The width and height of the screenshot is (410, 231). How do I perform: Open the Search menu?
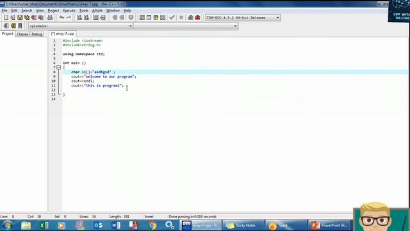tap(26, 10)
